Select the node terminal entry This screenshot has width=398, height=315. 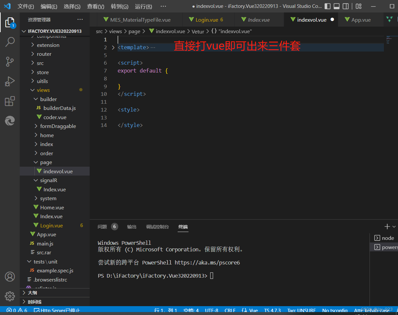[x=384, y=238]
